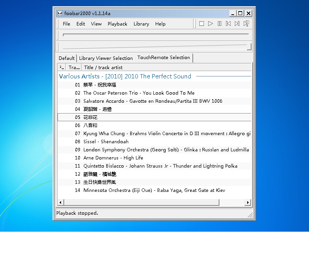Start playback with the Play button

pos(210,24)
